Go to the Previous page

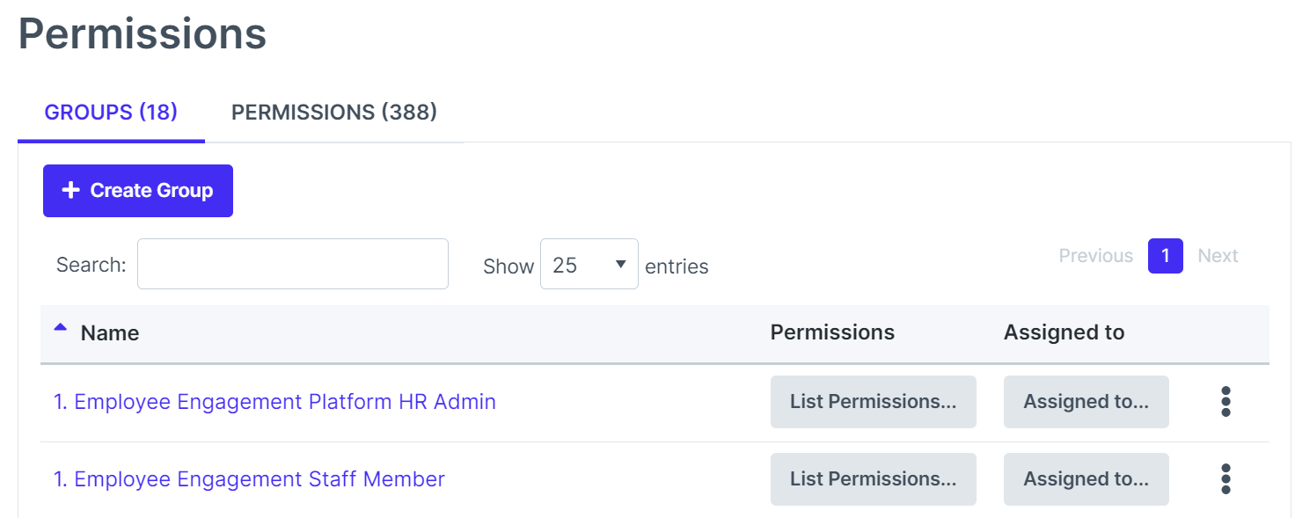[1095, 256]
